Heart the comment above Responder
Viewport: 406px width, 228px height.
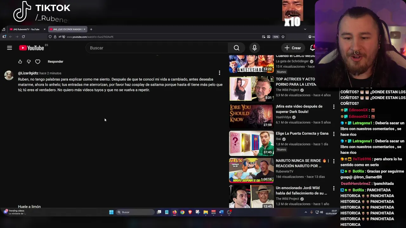pyautogui.click(x=38, y=61)
